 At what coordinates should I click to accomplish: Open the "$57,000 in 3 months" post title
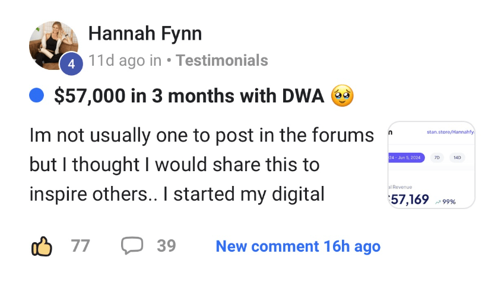click(189, 96)
